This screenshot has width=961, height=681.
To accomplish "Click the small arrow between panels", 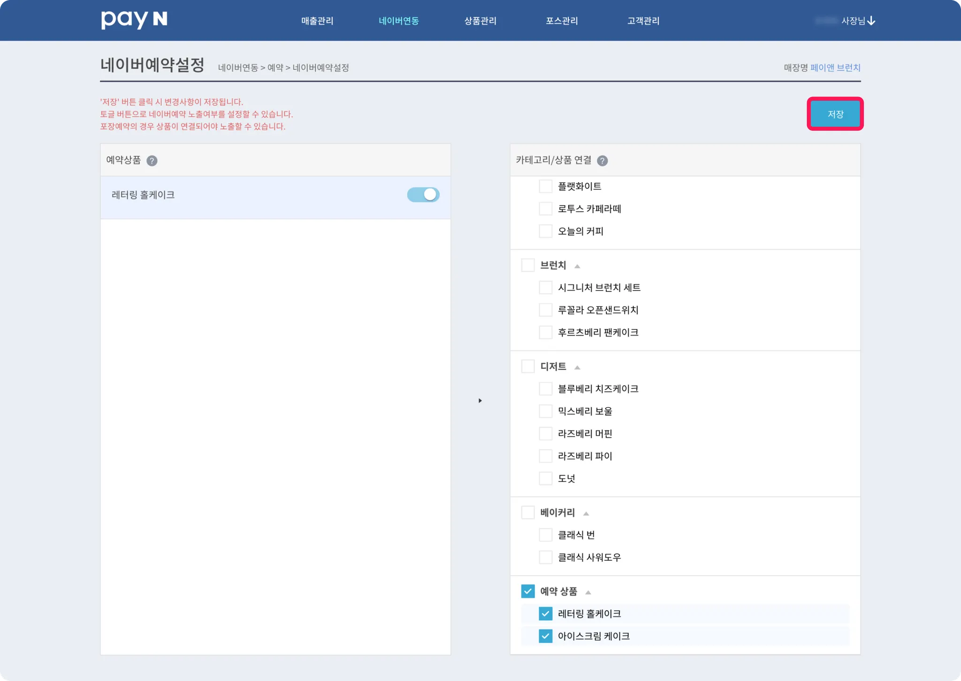I will [480, 400].
